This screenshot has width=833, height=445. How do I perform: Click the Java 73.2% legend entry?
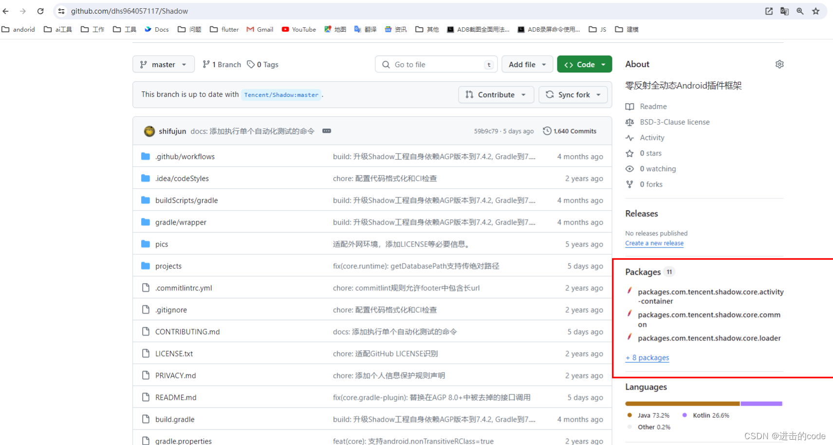point(648,415)
